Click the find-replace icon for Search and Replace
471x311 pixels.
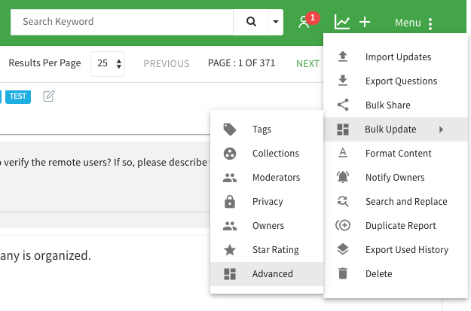[343, 201]
